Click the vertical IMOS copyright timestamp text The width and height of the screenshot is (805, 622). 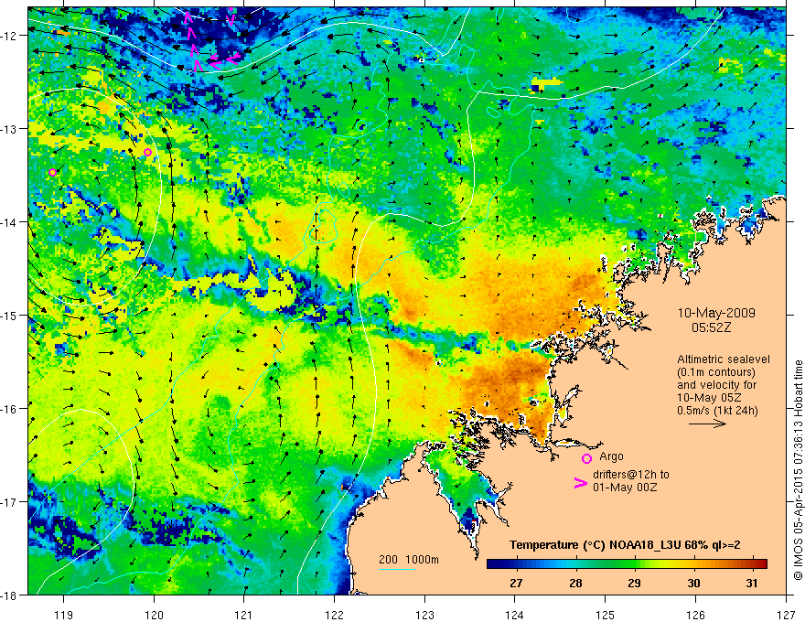(798, 469)
